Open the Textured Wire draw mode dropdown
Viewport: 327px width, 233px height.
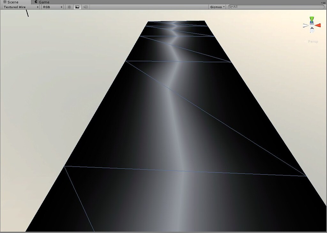click(19, 7)
